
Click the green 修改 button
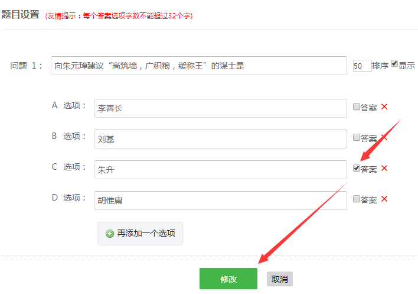pos(228,279)
